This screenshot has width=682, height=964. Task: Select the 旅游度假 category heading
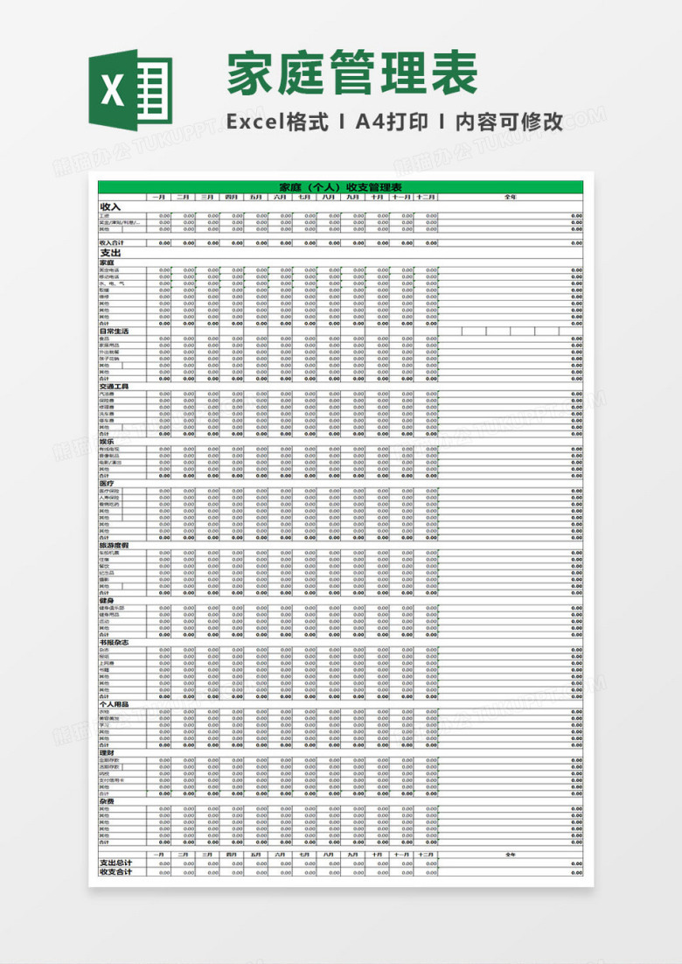[115, 545]
